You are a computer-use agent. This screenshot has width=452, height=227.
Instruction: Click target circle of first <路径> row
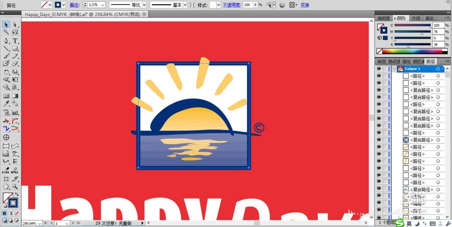point(438,76)
